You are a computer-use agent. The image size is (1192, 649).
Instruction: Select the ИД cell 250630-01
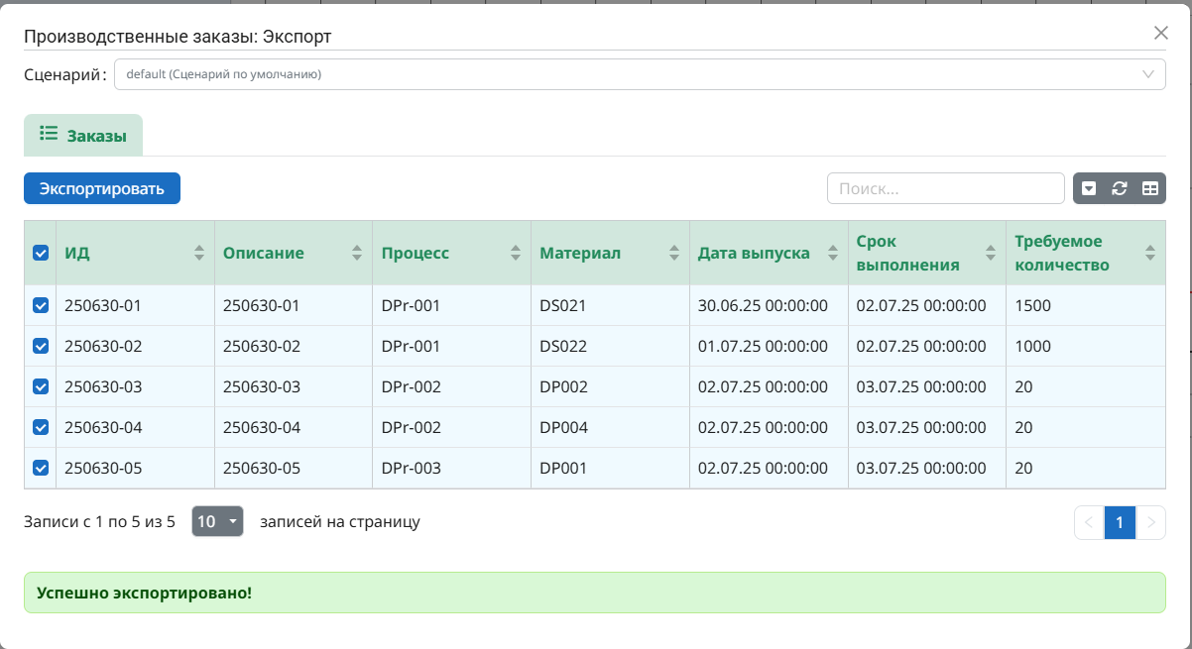[x=136, y=306]
